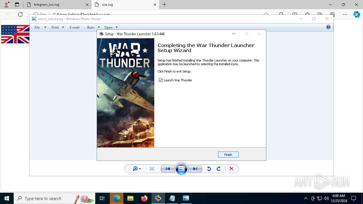Rotate the image counterclockwise
The height and width of the screenshot is (204, 363).
[209, 169]
